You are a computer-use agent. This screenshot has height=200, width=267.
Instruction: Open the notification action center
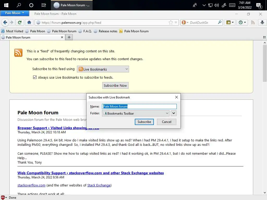tap(259, 5)
